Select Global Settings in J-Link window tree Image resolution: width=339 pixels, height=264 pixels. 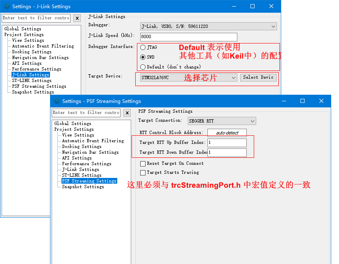23,29
